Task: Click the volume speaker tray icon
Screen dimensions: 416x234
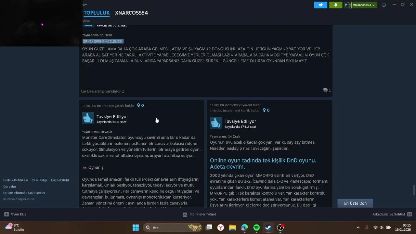Action: point(382,227)
